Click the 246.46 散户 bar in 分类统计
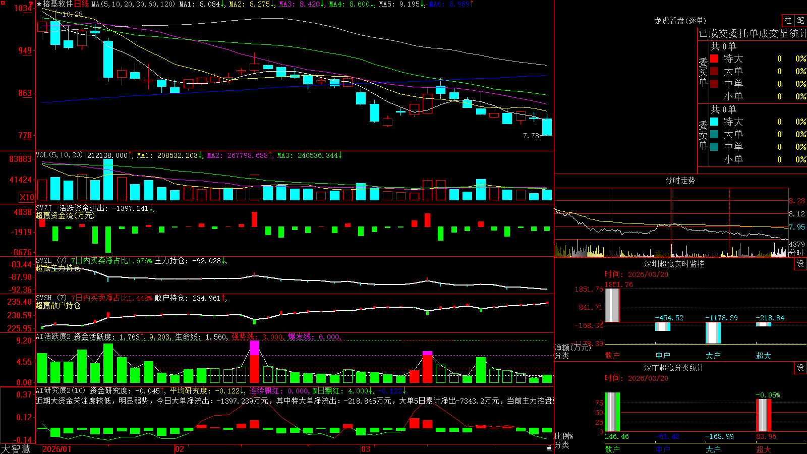The height and width of the screenshot is (454, 807). 612,412
